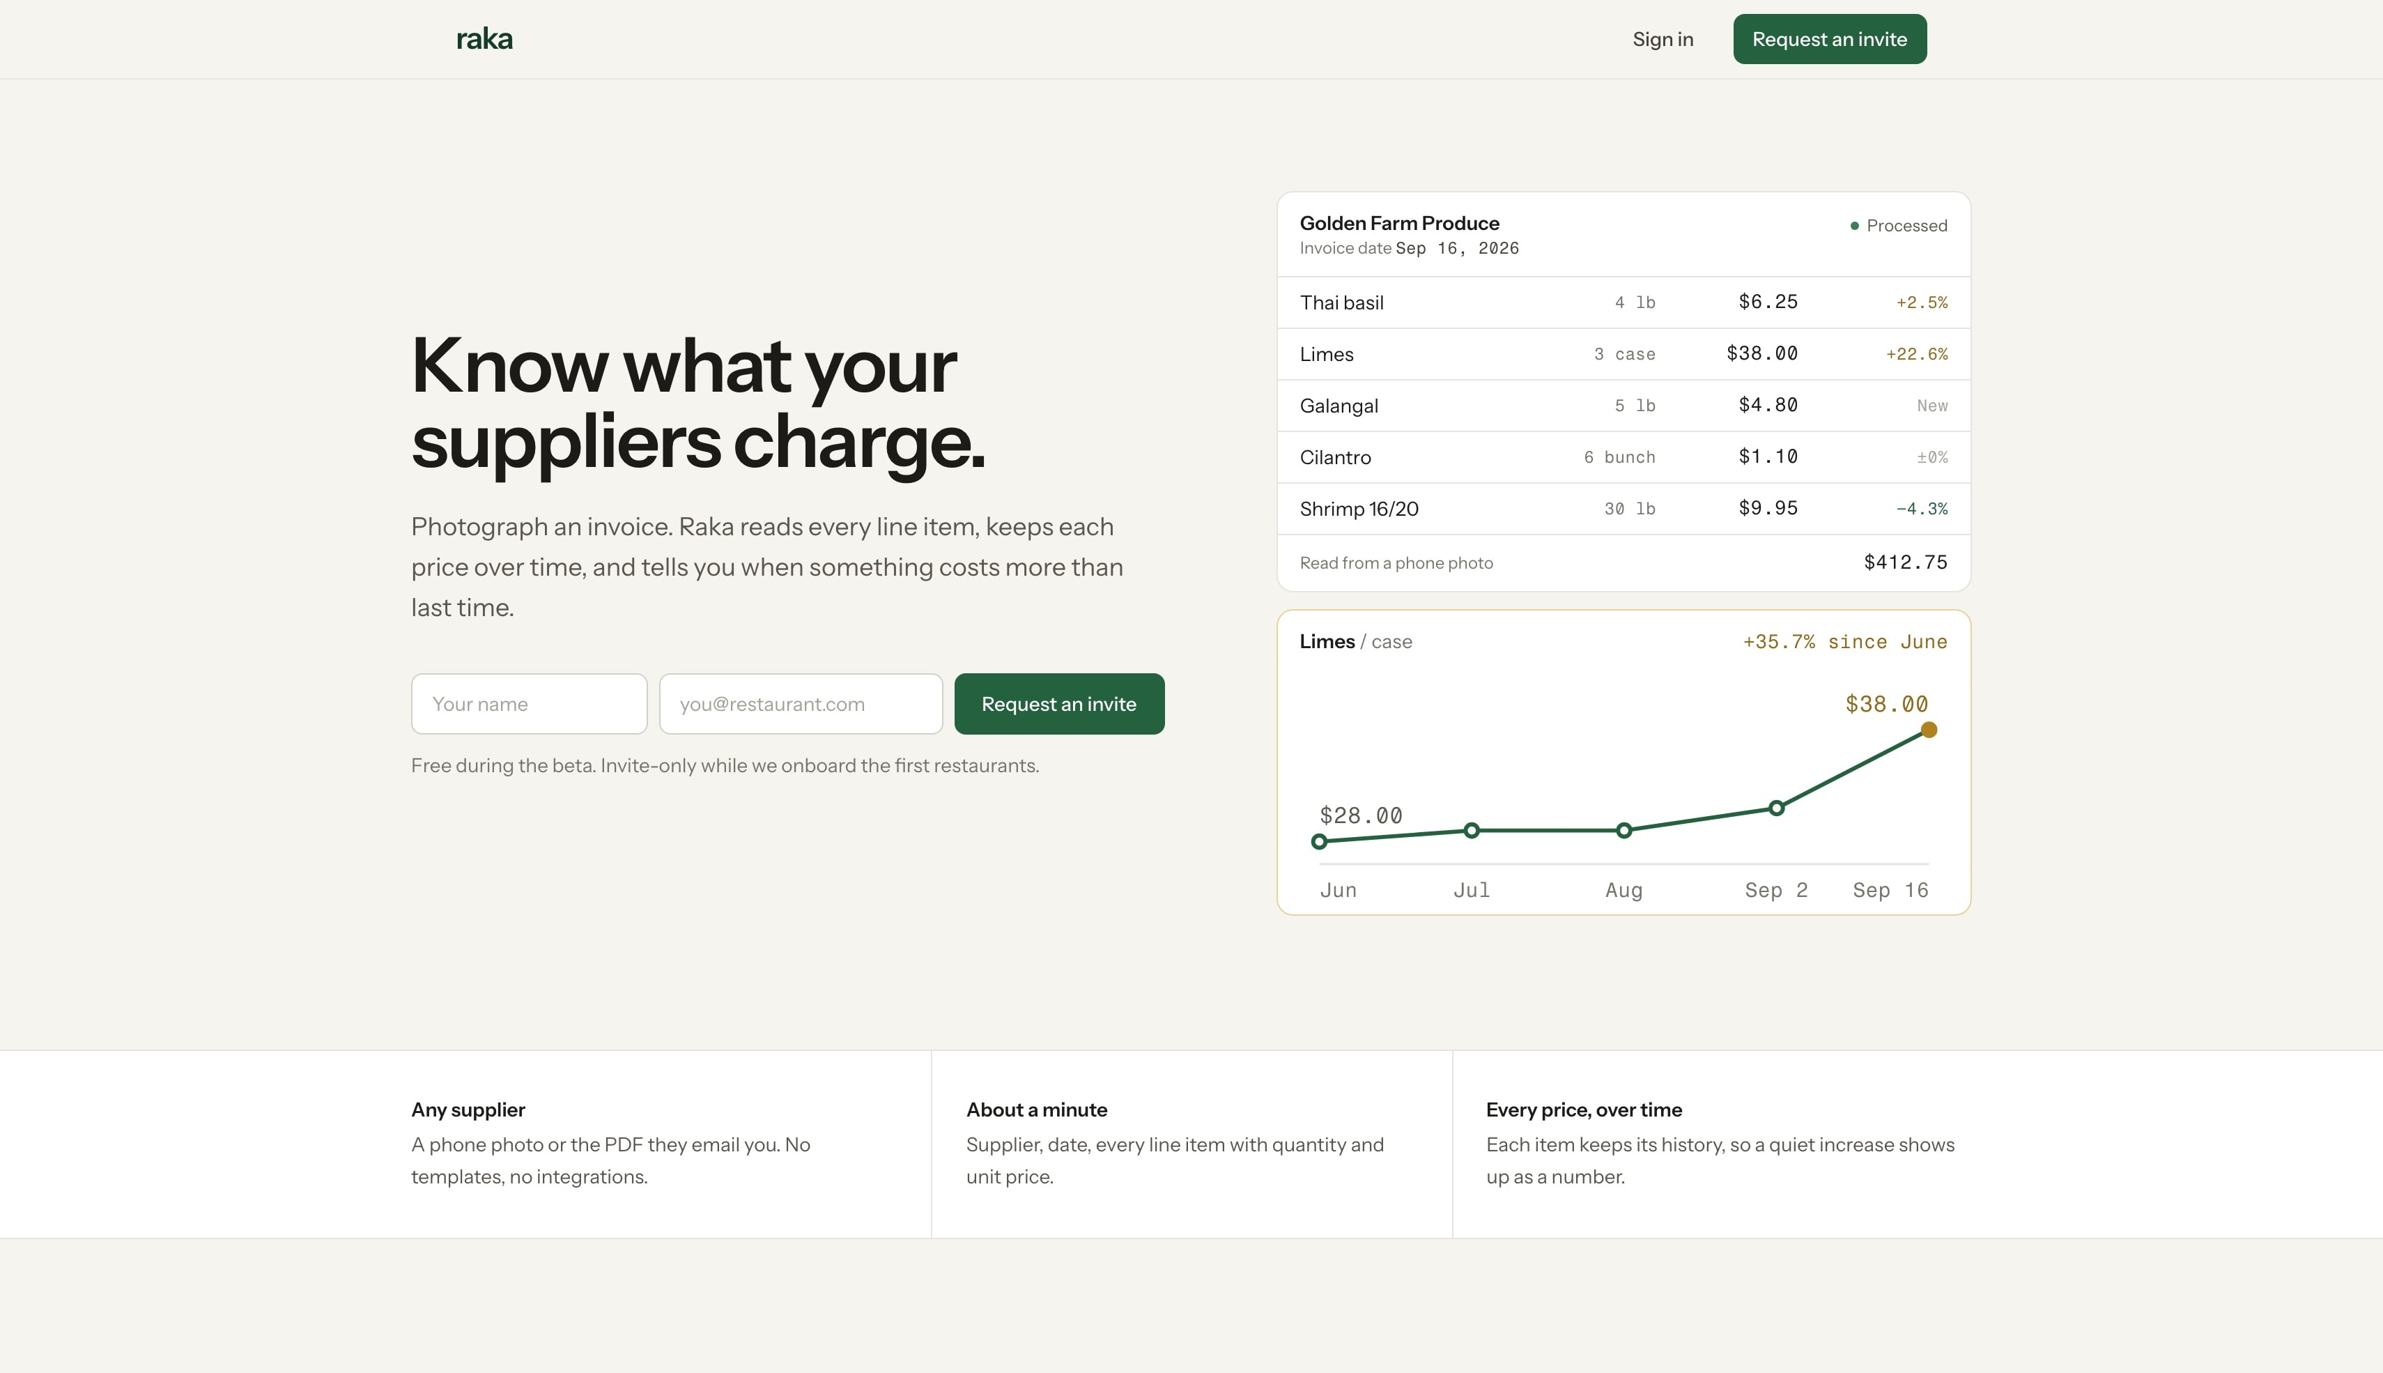Viewport: 2383px width, 1373px height.
Task: Click Cilantro quantity 6 bunch
Action: coord(1619,457)
